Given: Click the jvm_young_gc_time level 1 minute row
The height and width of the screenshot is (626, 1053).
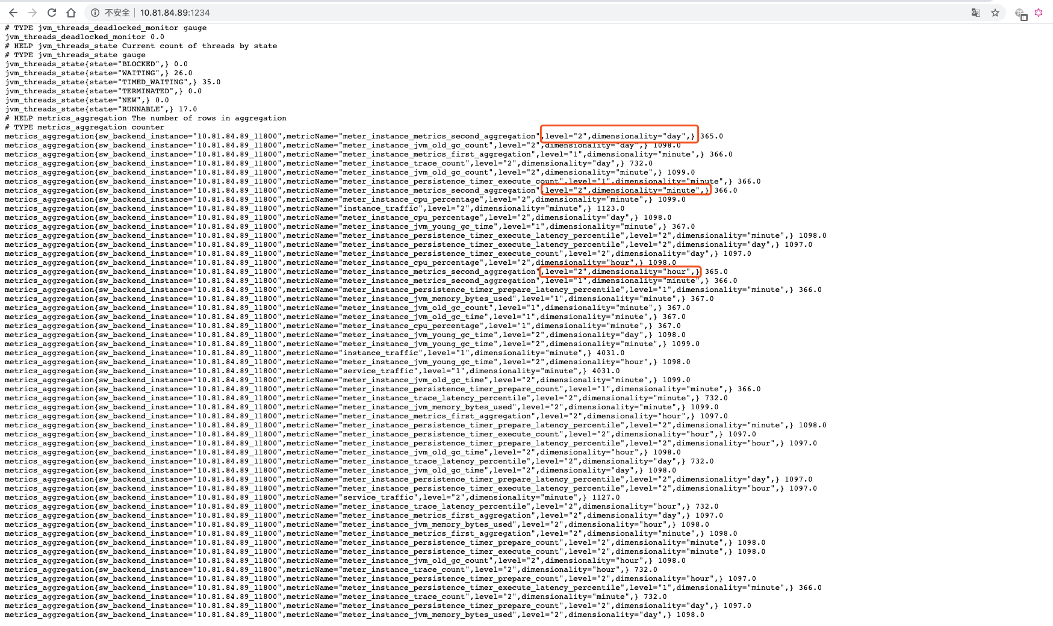Looking at the screenshot, I should pos(350,226).
